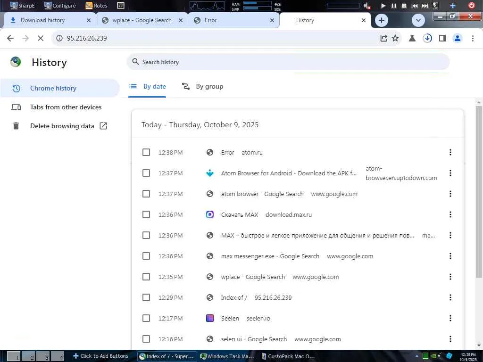
Task: Check the Скачать MAX entry checkbox
Action: [146, 214]
